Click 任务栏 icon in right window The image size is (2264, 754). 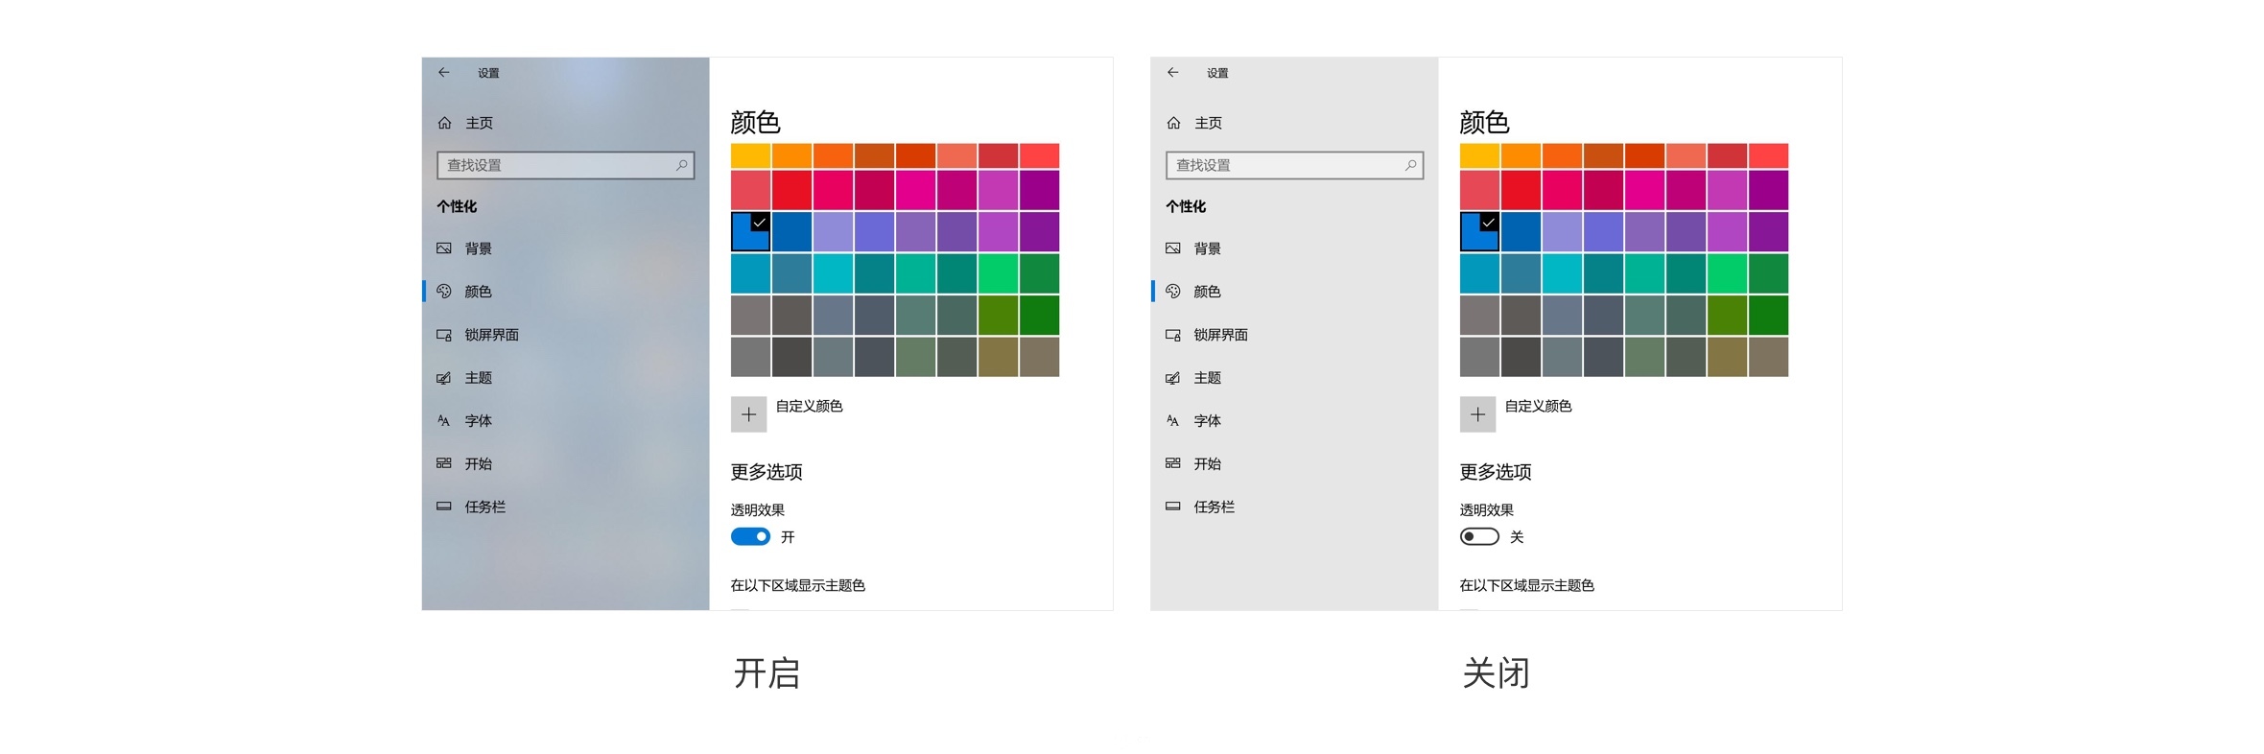[x=1173, y=506]
